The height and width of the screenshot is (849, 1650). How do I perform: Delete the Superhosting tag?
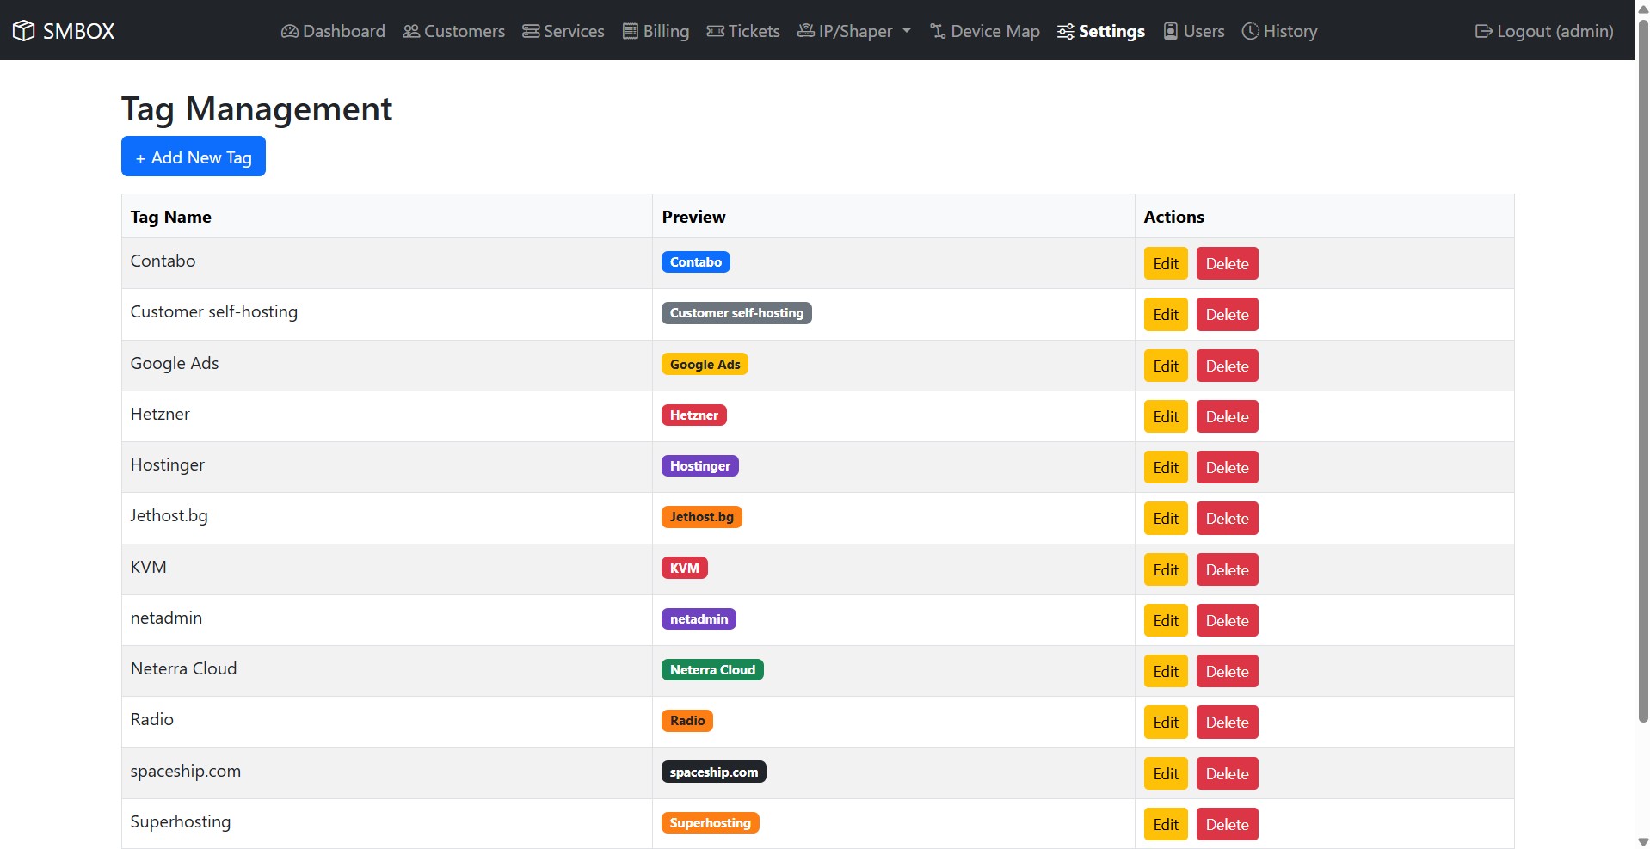click(x=1227, y=824)
